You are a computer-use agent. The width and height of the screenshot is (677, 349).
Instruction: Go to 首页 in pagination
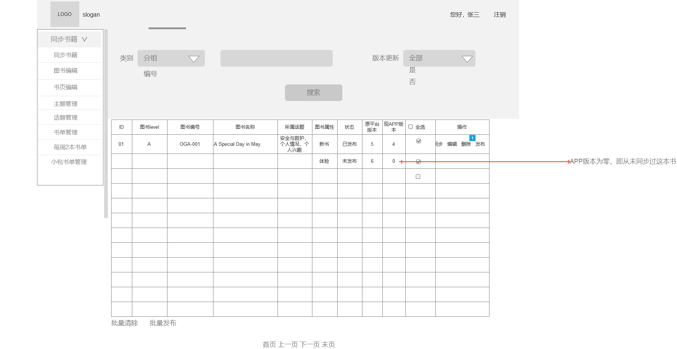pos(269,345)
